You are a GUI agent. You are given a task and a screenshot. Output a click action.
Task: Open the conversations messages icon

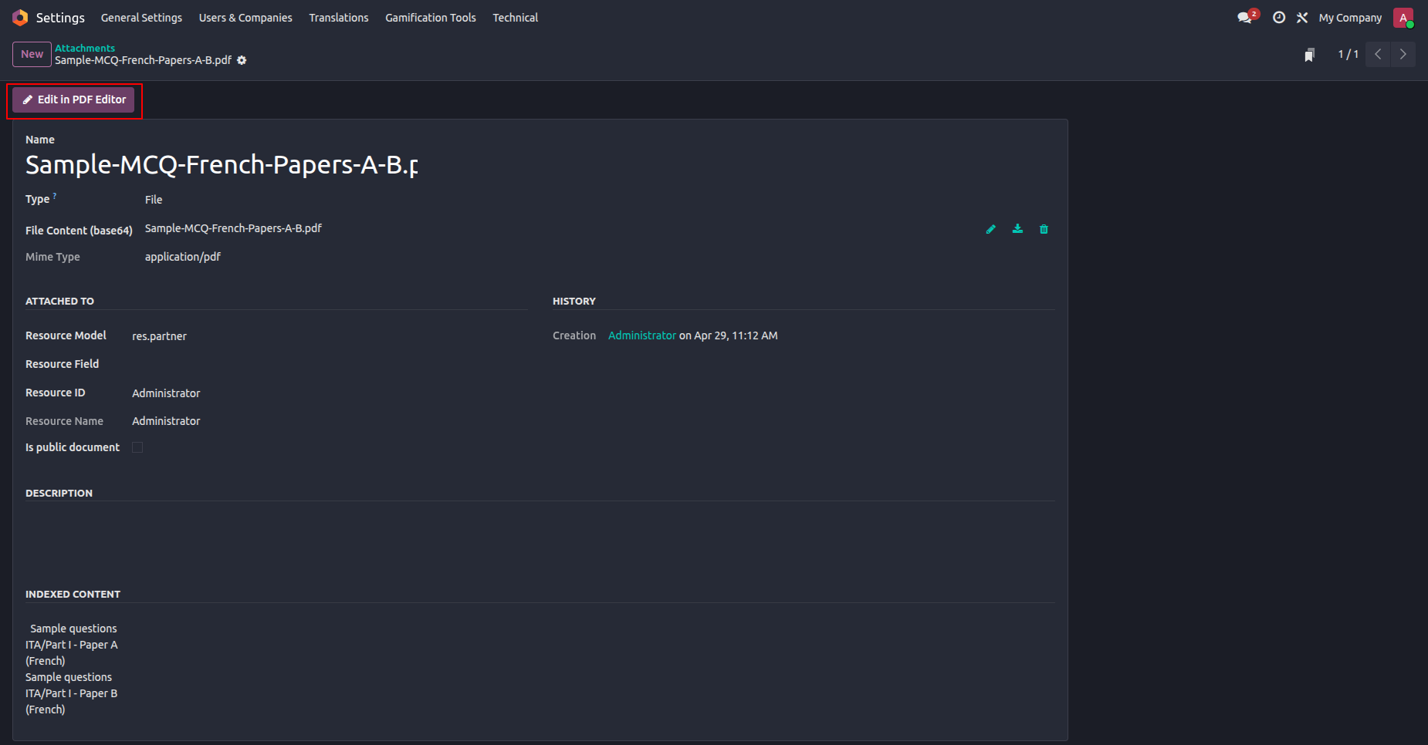pos(1245,17)
